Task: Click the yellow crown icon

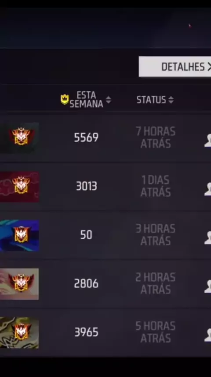Action: click(65, 99)
